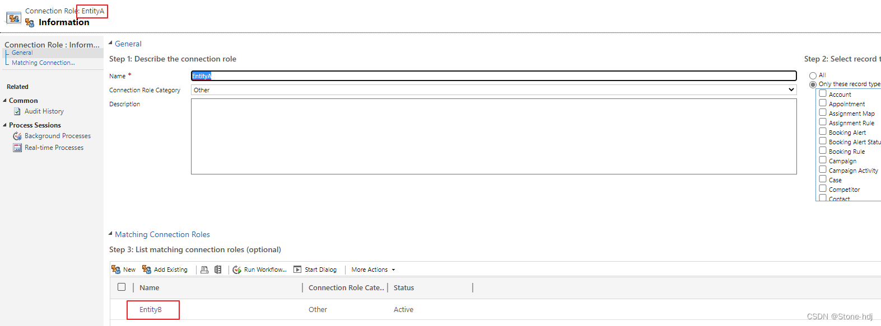This screenshot has height=326, width=881.
Task: Go to Matching Connection link in the sidebar
Action: tap(43, 63)
